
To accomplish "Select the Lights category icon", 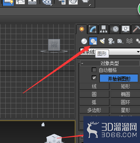I will point(102,41).
